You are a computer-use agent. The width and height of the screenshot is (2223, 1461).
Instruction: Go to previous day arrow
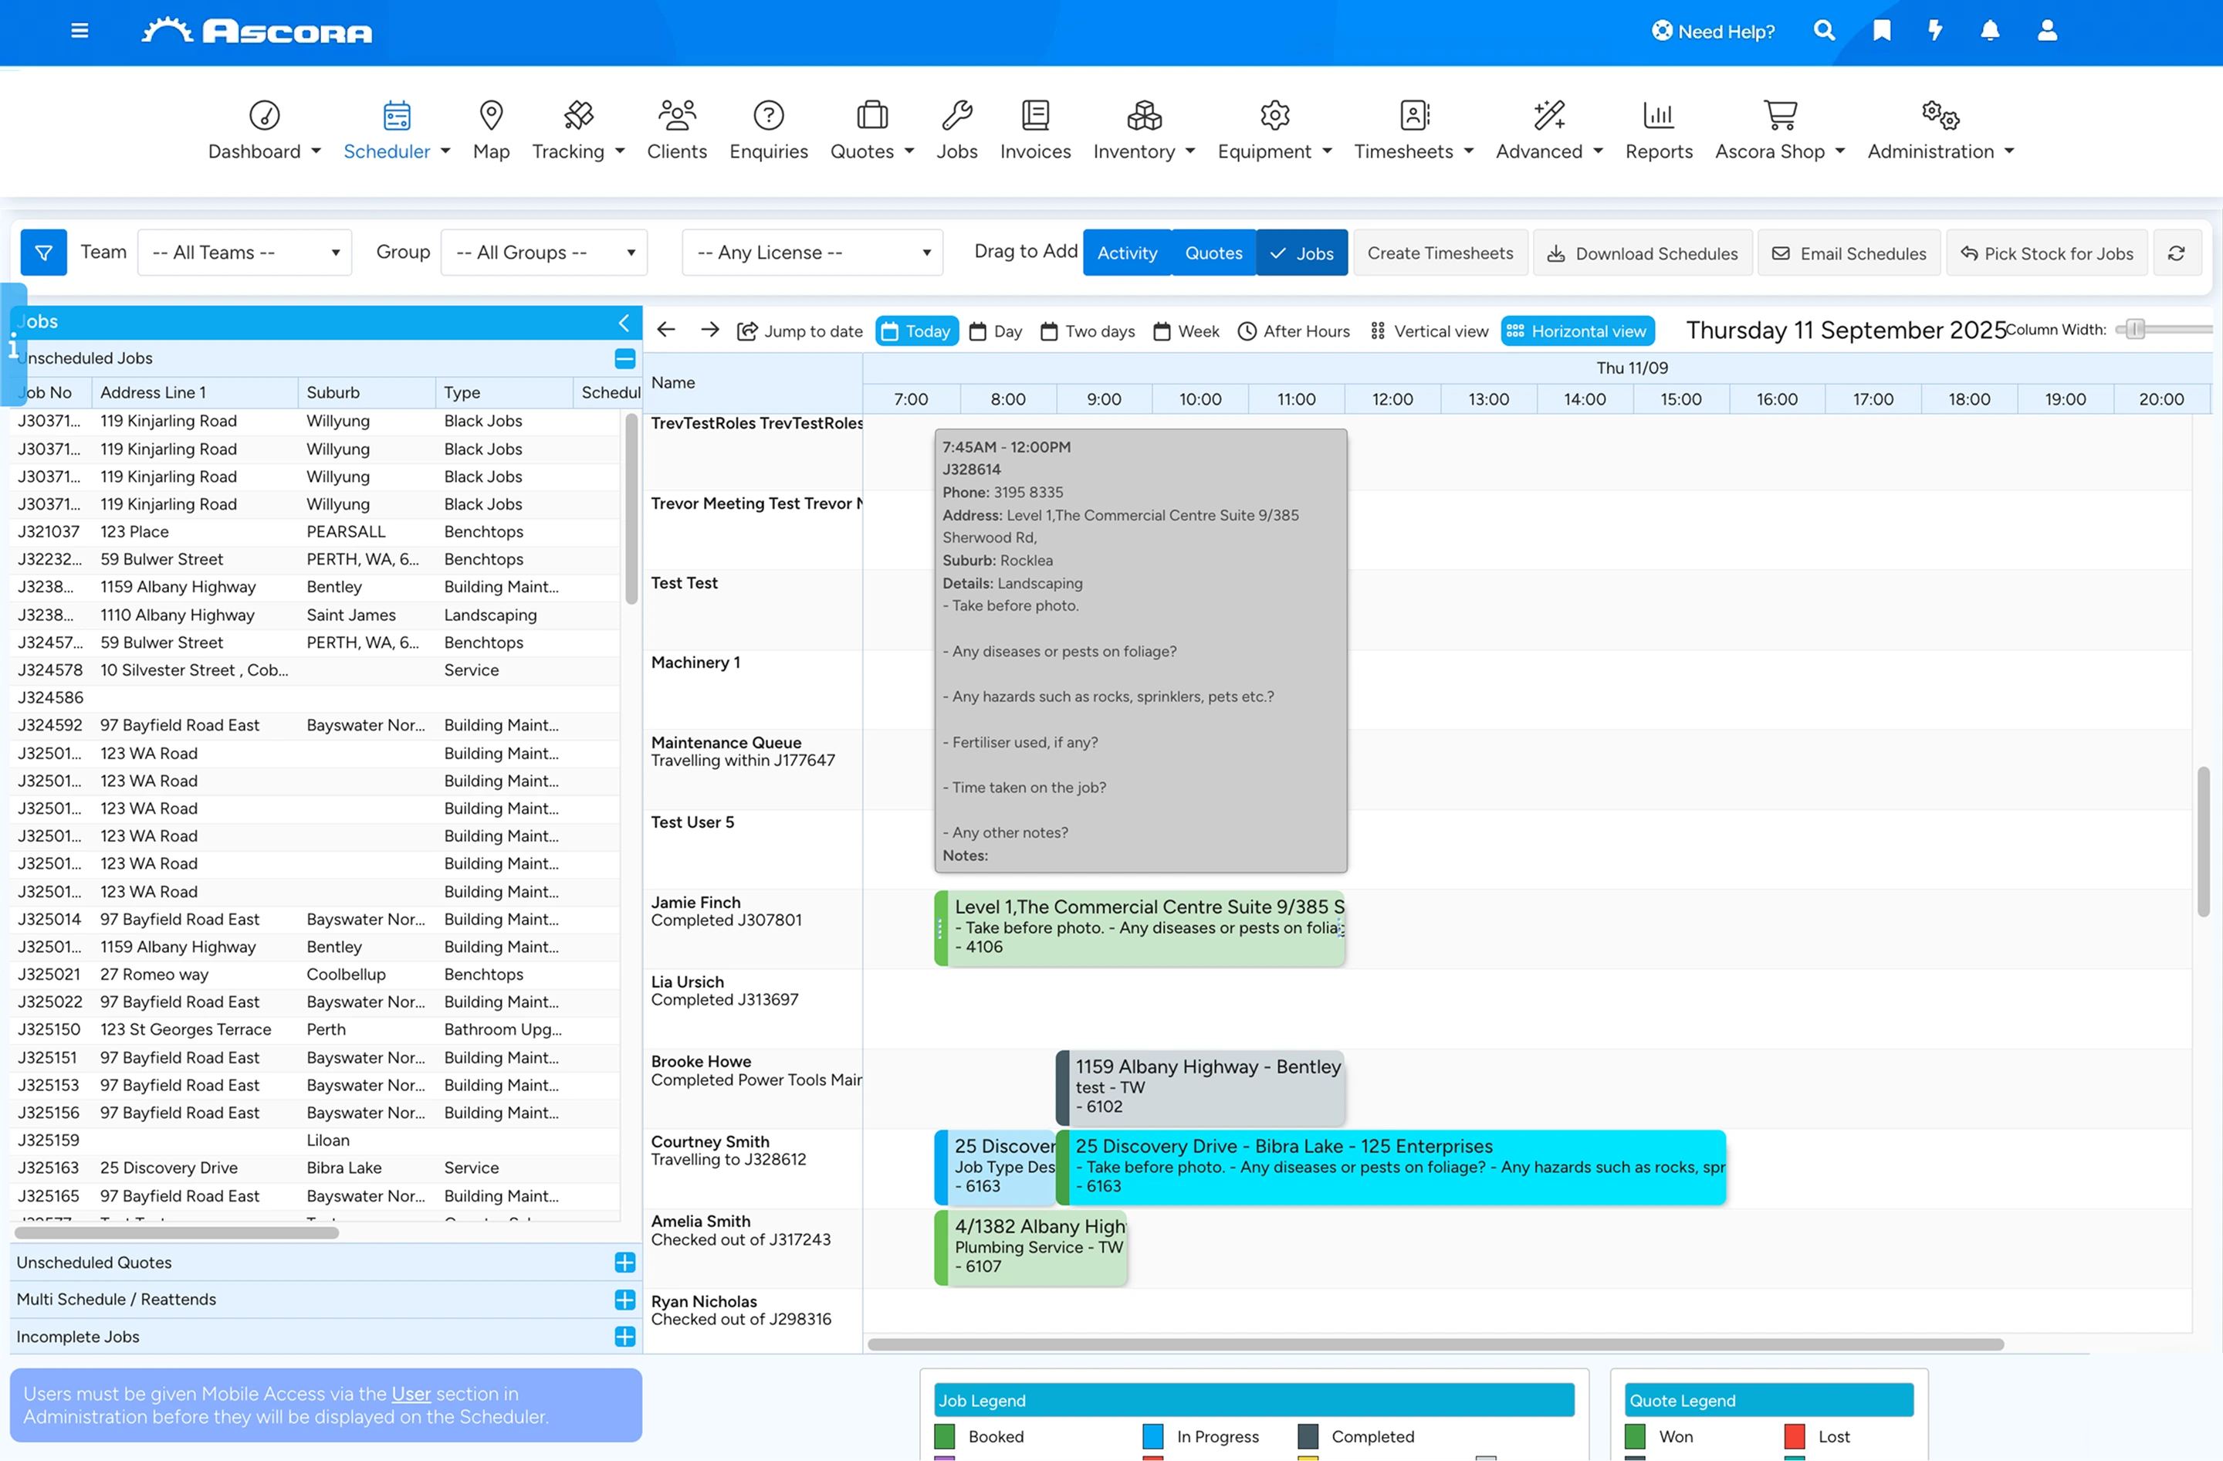[x=666, y=330]
